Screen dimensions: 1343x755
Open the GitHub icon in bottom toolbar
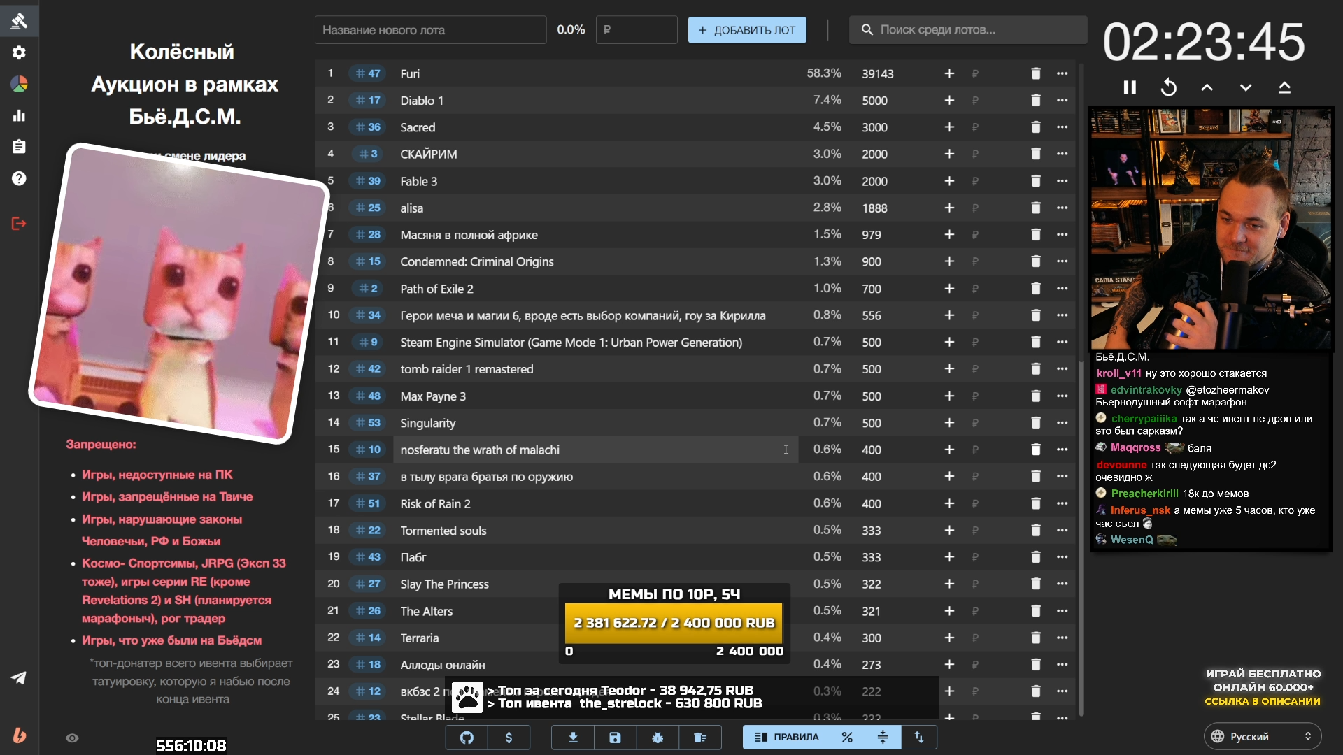coord(467,738)
